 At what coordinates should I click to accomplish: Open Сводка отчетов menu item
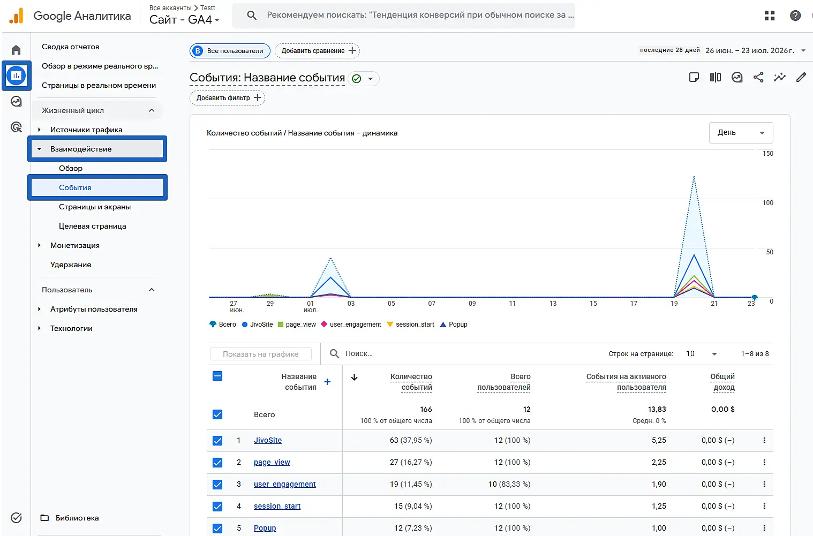(71, 47)
